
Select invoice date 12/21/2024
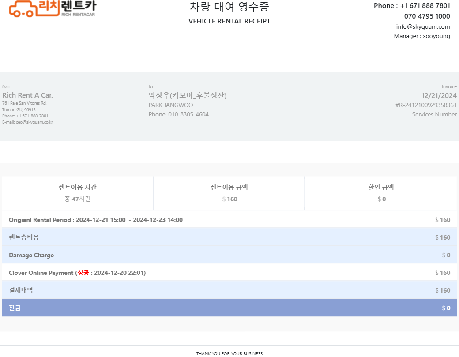[439, 96]
